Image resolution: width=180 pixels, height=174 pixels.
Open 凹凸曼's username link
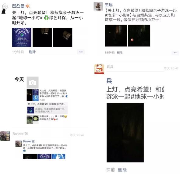click(18, 6)
